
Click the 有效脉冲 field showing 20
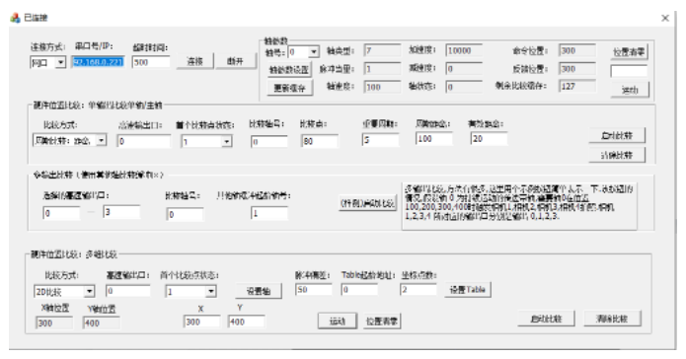[x=489, y=139]
